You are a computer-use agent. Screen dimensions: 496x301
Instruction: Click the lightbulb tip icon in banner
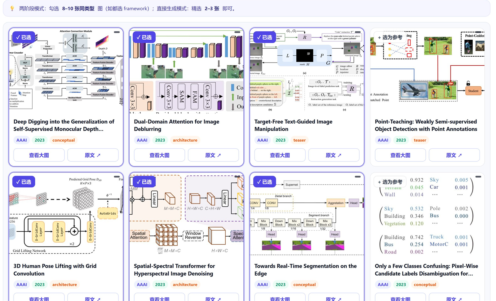coord(12,9)
